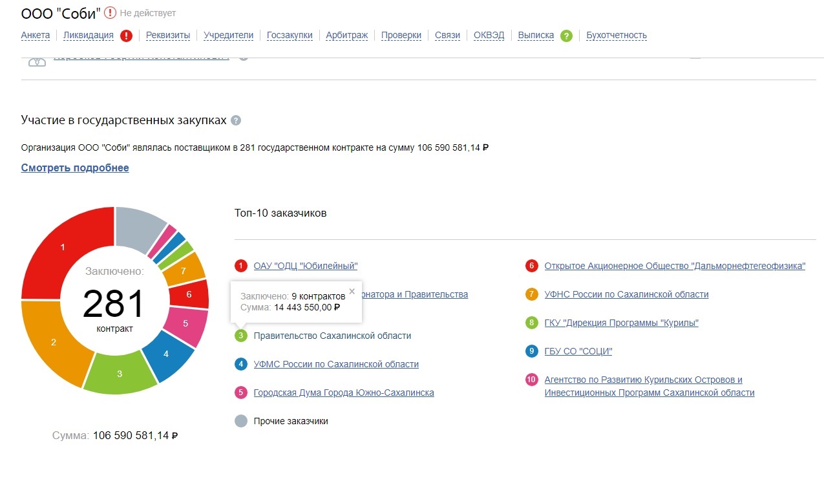The width and height of the screenshot is (824, 485).
Task: Select red segment 1 of donut chart
Action: [63, 247]
